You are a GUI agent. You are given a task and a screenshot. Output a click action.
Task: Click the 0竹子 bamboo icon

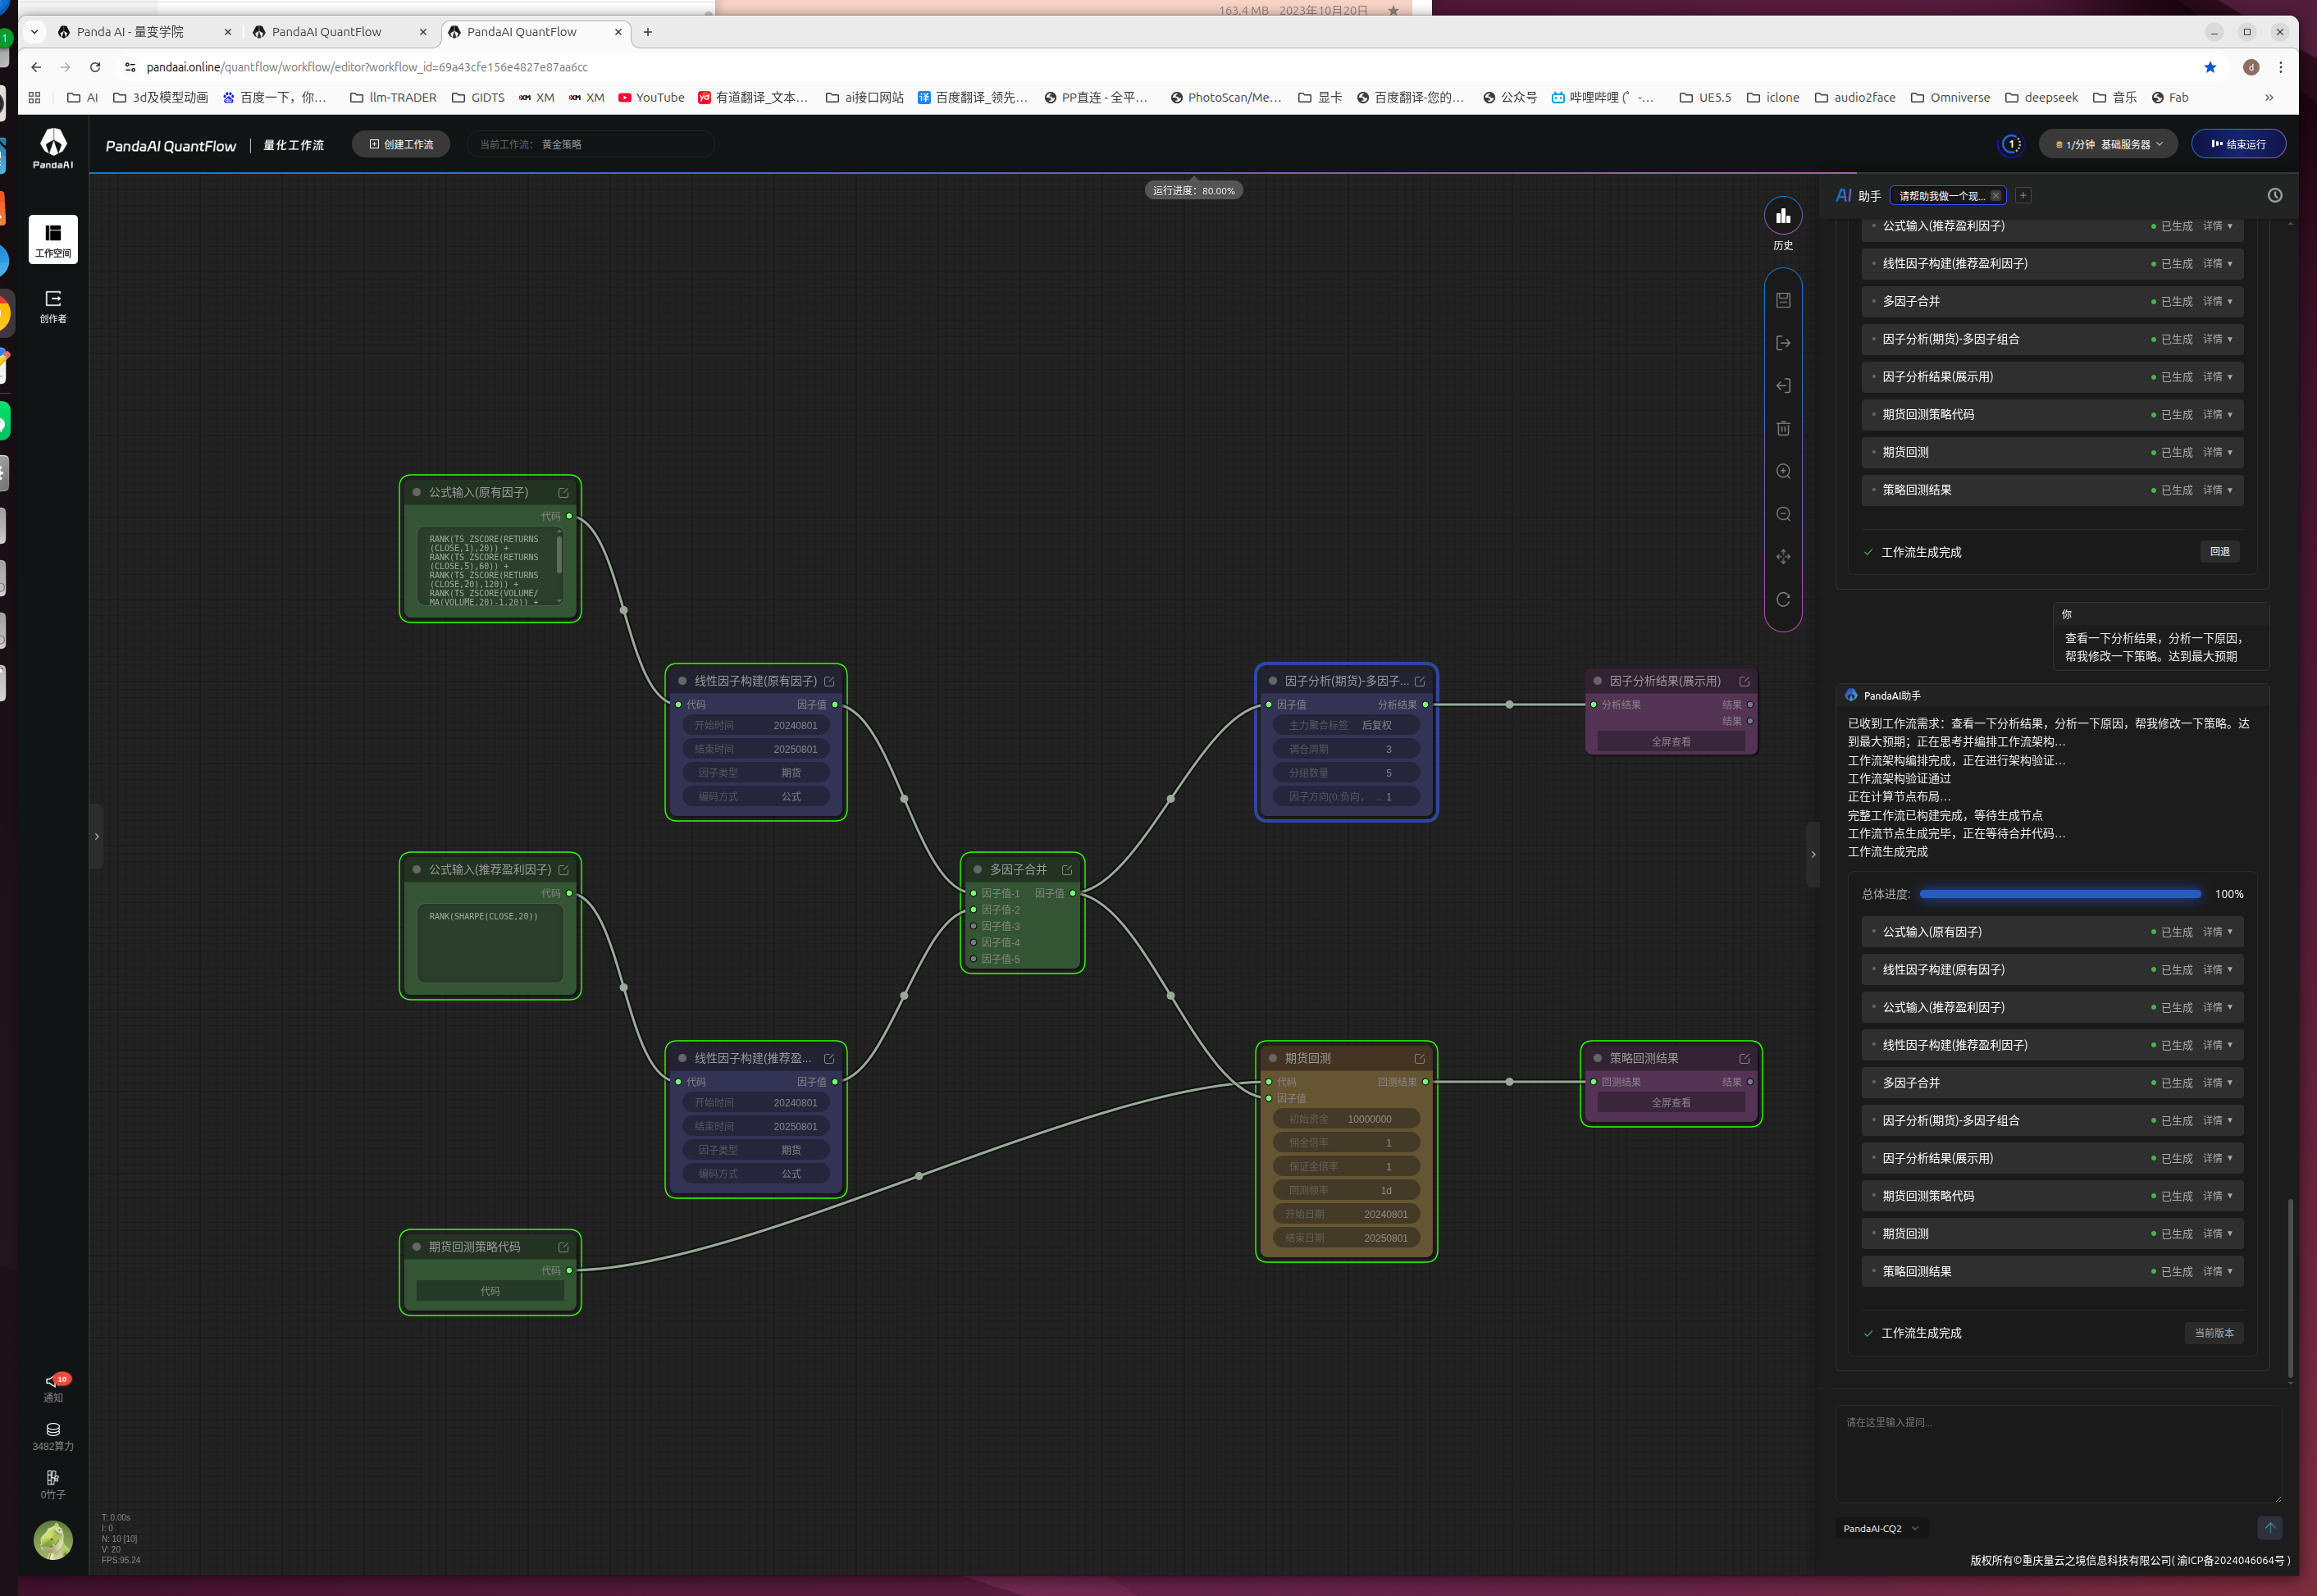coord(53,1485)
